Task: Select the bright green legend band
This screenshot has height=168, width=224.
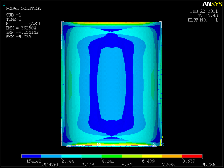Action: tap(112, 156)
